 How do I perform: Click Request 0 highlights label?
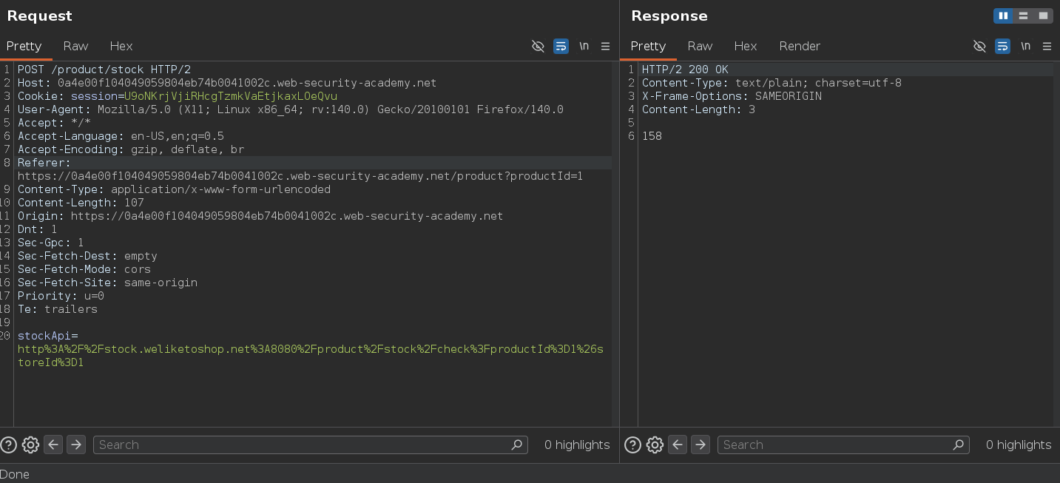577,445
